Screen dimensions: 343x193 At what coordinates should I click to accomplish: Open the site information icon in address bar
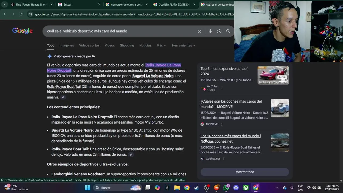coord(30,14)
